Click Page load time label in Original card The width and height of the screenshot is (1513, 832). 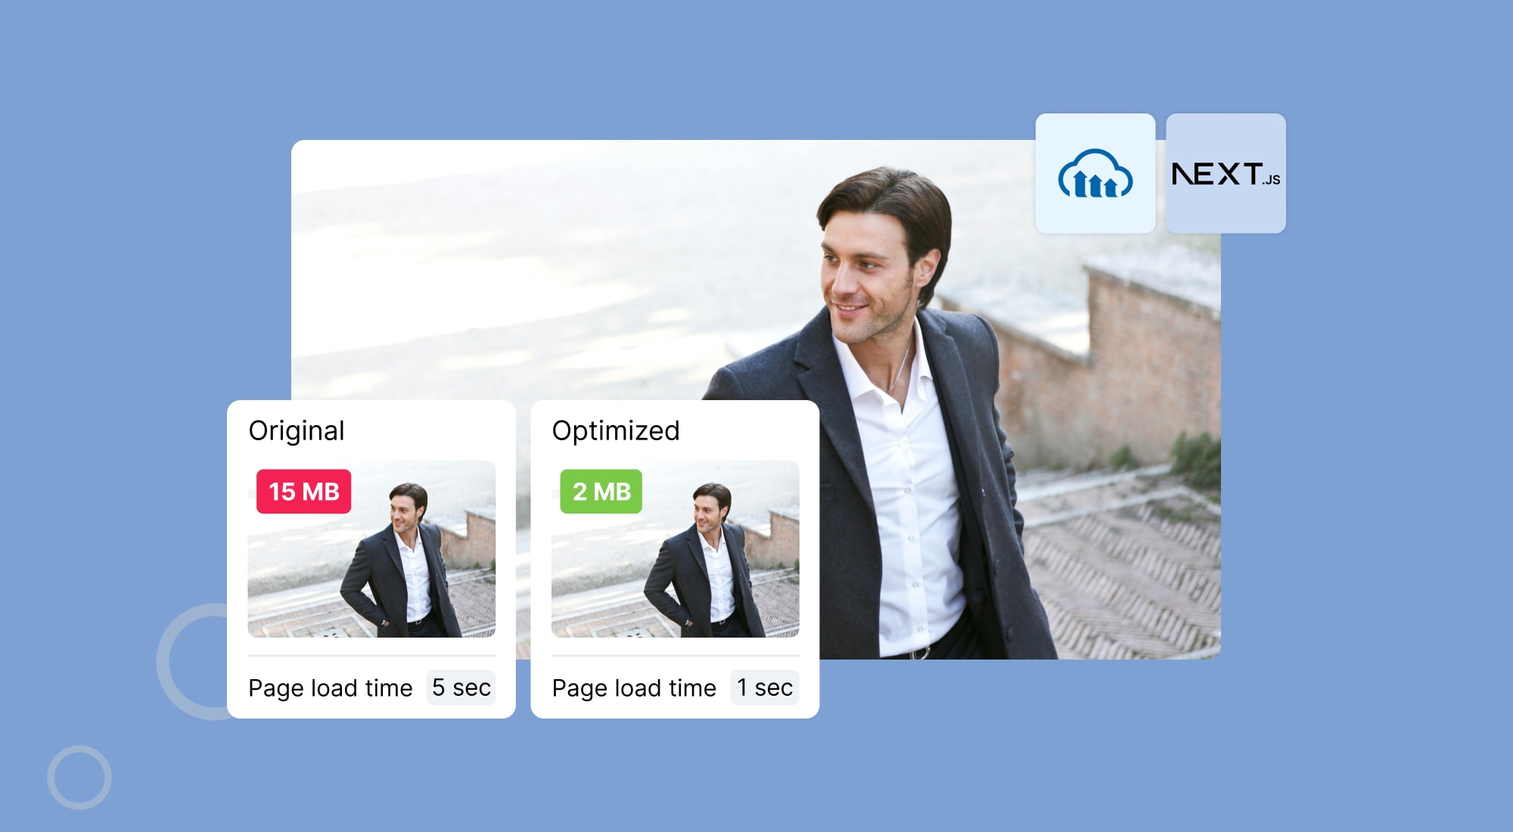click(331, 688)
